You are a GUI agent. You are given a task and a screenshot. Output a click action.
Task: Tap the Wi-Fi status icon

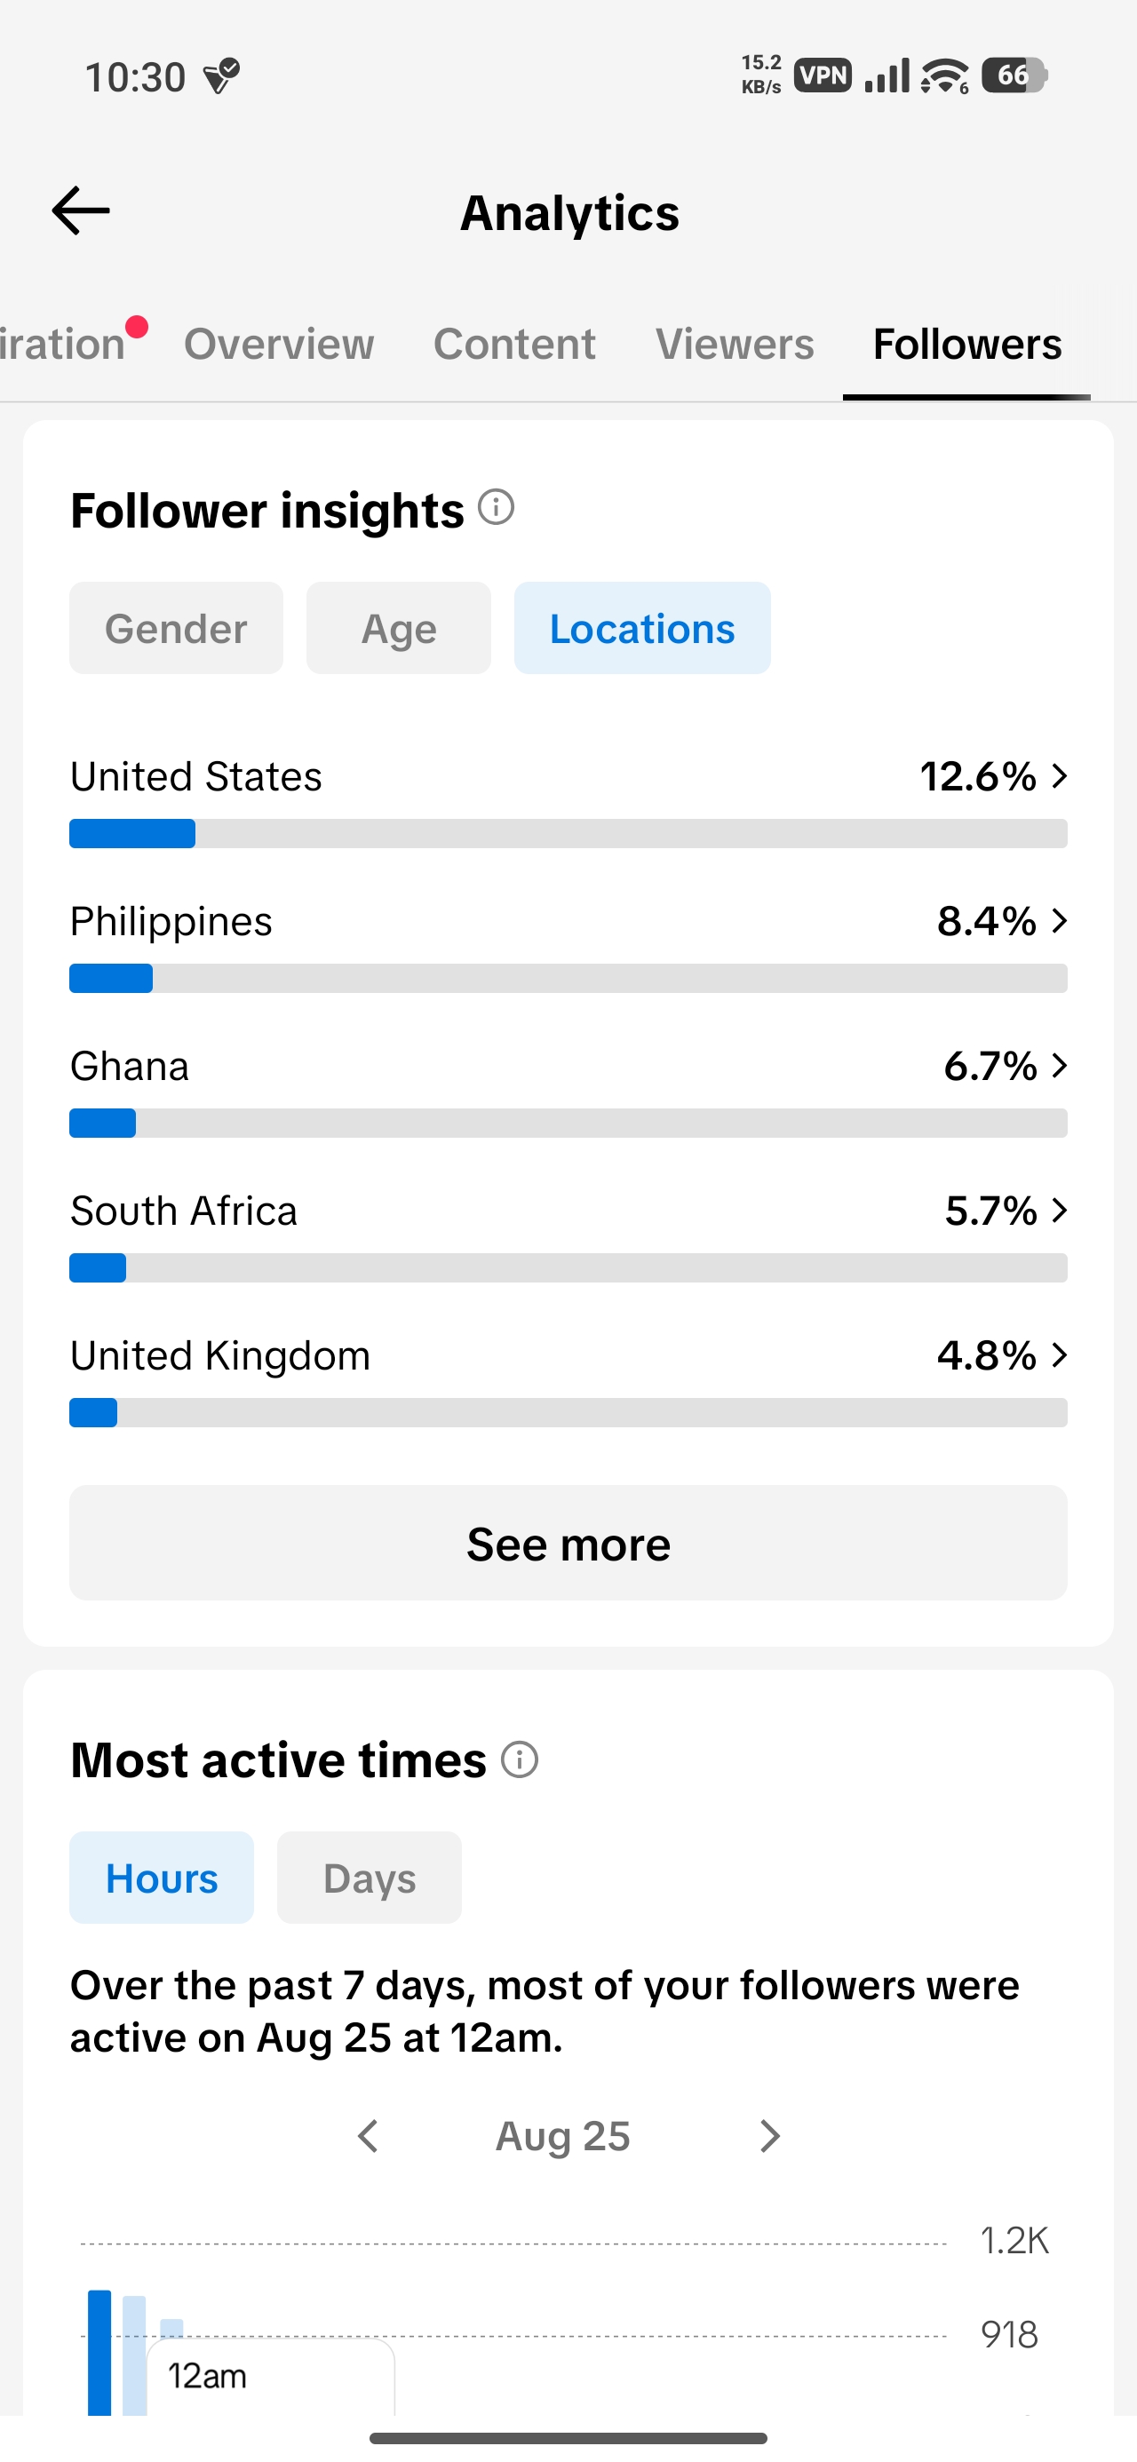[x=945, y=75]
